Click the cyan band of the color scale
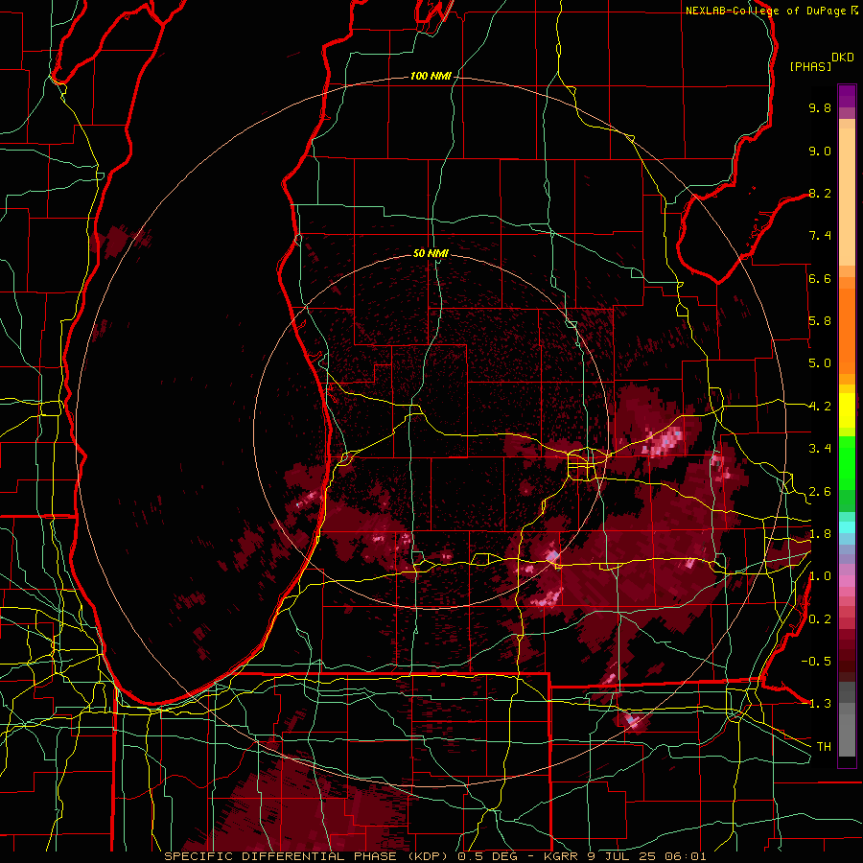Viewport: 863px width, 863px height. [x=847, y=527]
